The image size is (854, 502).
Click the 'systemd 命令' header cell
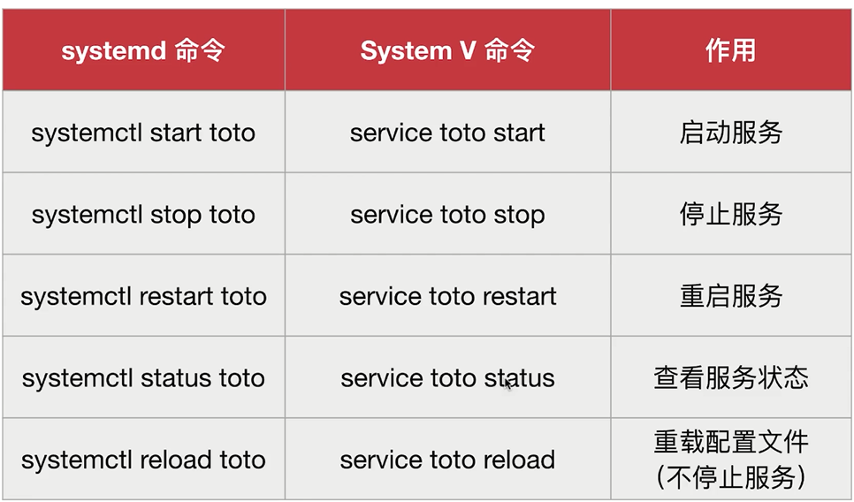coord(144,50)
